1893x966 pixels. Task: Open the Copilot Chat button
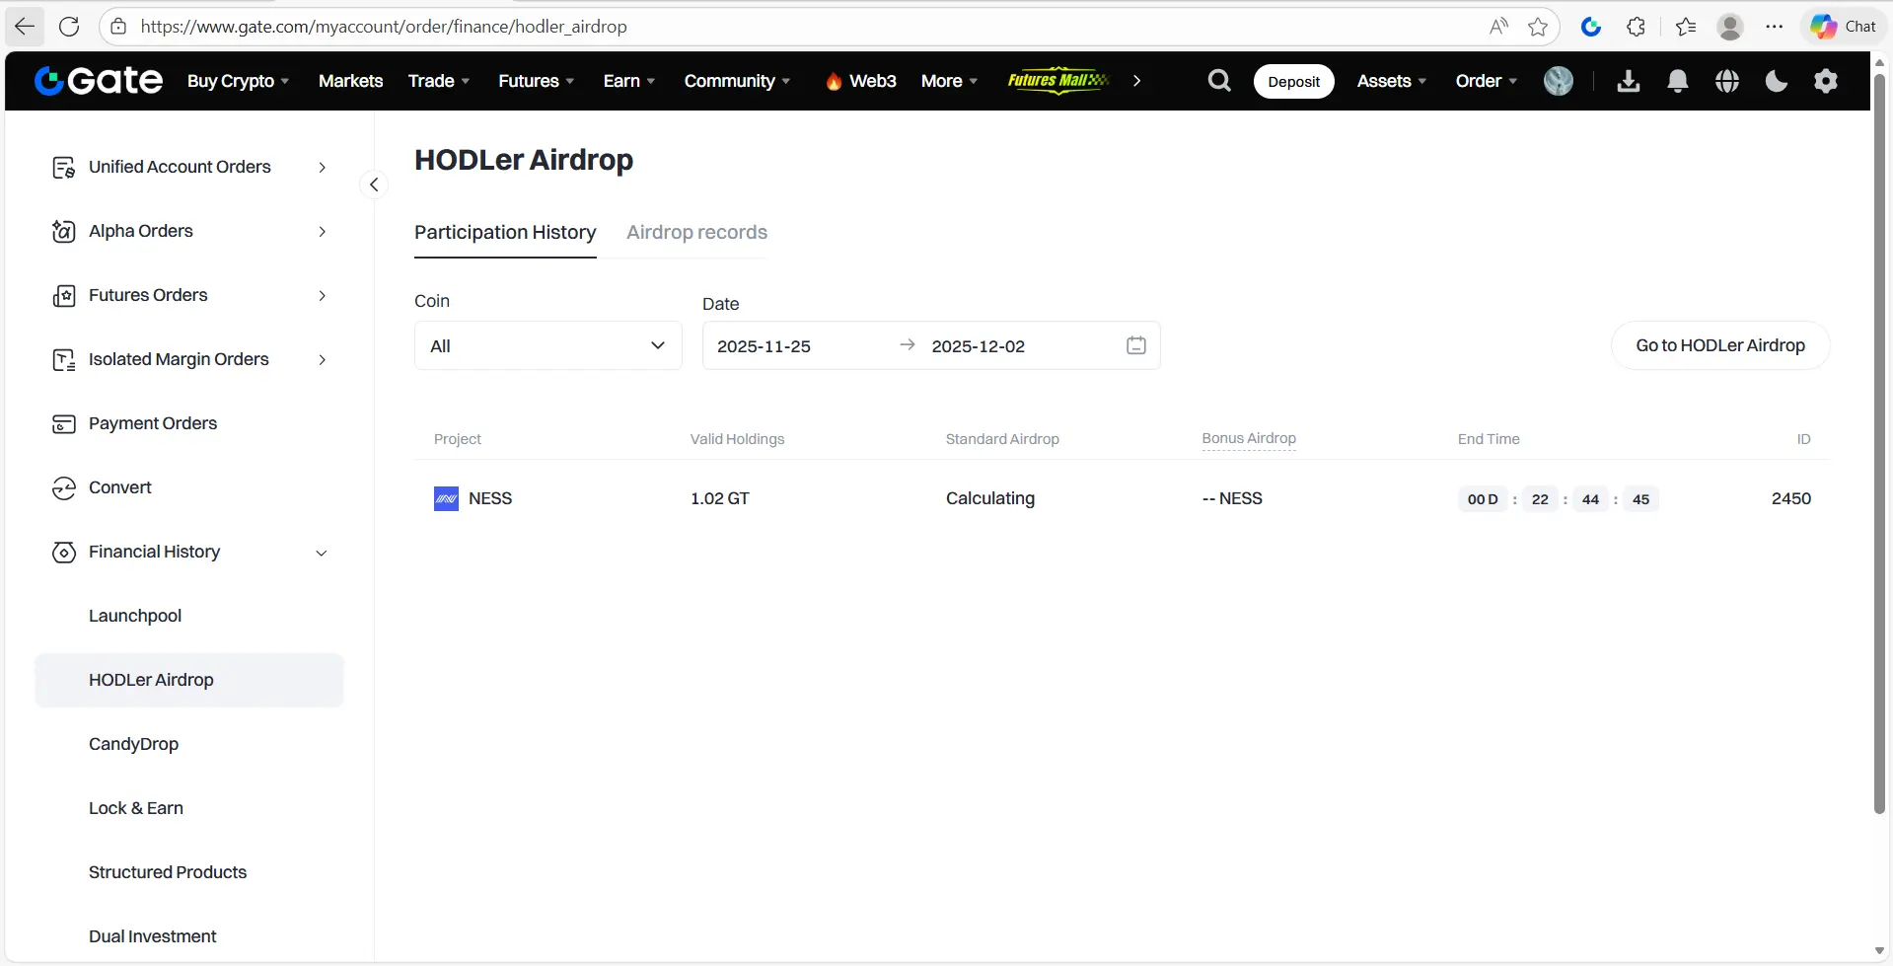[x=1843, y=27]
